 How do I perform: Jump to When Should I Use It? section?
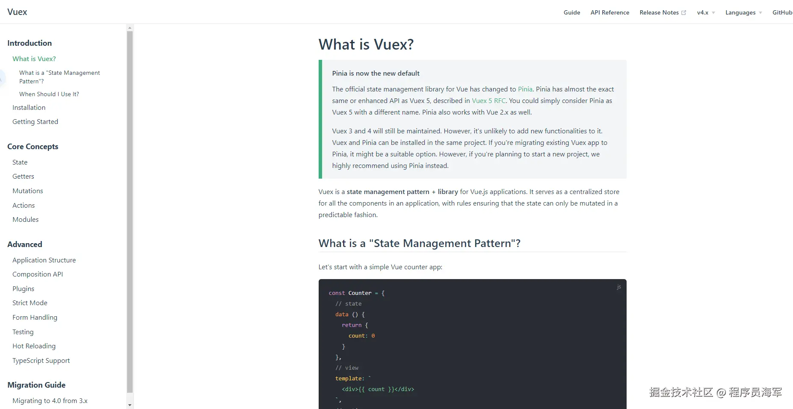pyautogui.click(x=49, y=94)
